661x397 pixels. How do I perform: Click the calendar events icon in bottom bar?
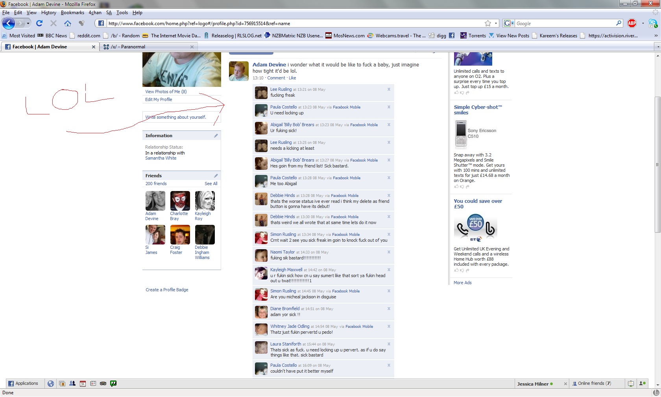(83, 384)
